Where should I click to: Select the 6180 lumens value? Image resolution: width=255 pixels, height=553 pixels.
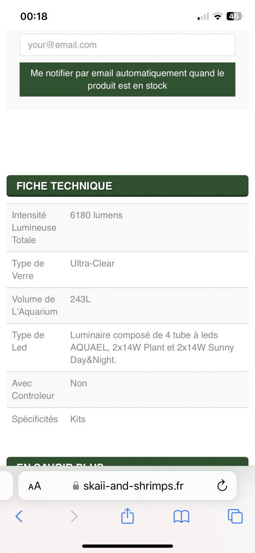(96, 216)
